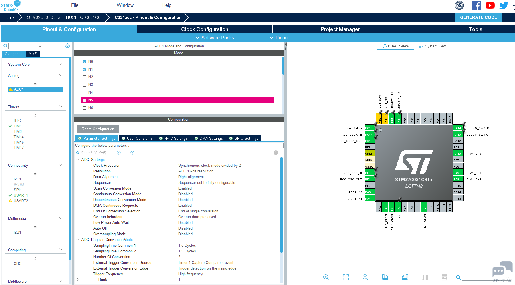The width and height of the screenshot is (515, 285).
Task: Flip the chip view horizontally
Action: click(425, 277)
